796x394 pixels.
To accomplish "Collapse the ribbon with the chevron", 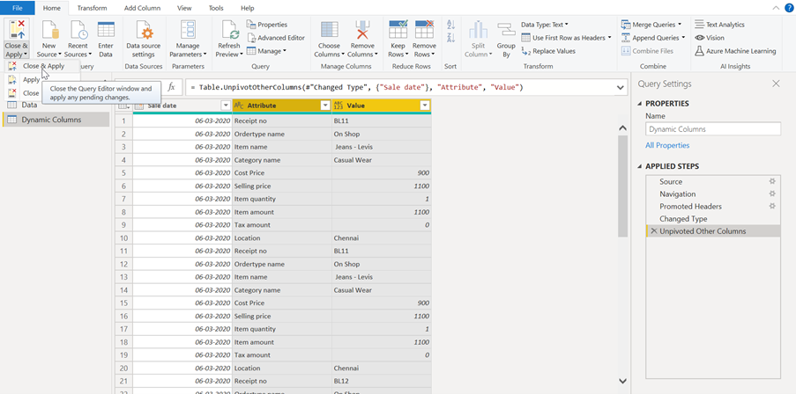I will tap(775, 8).
